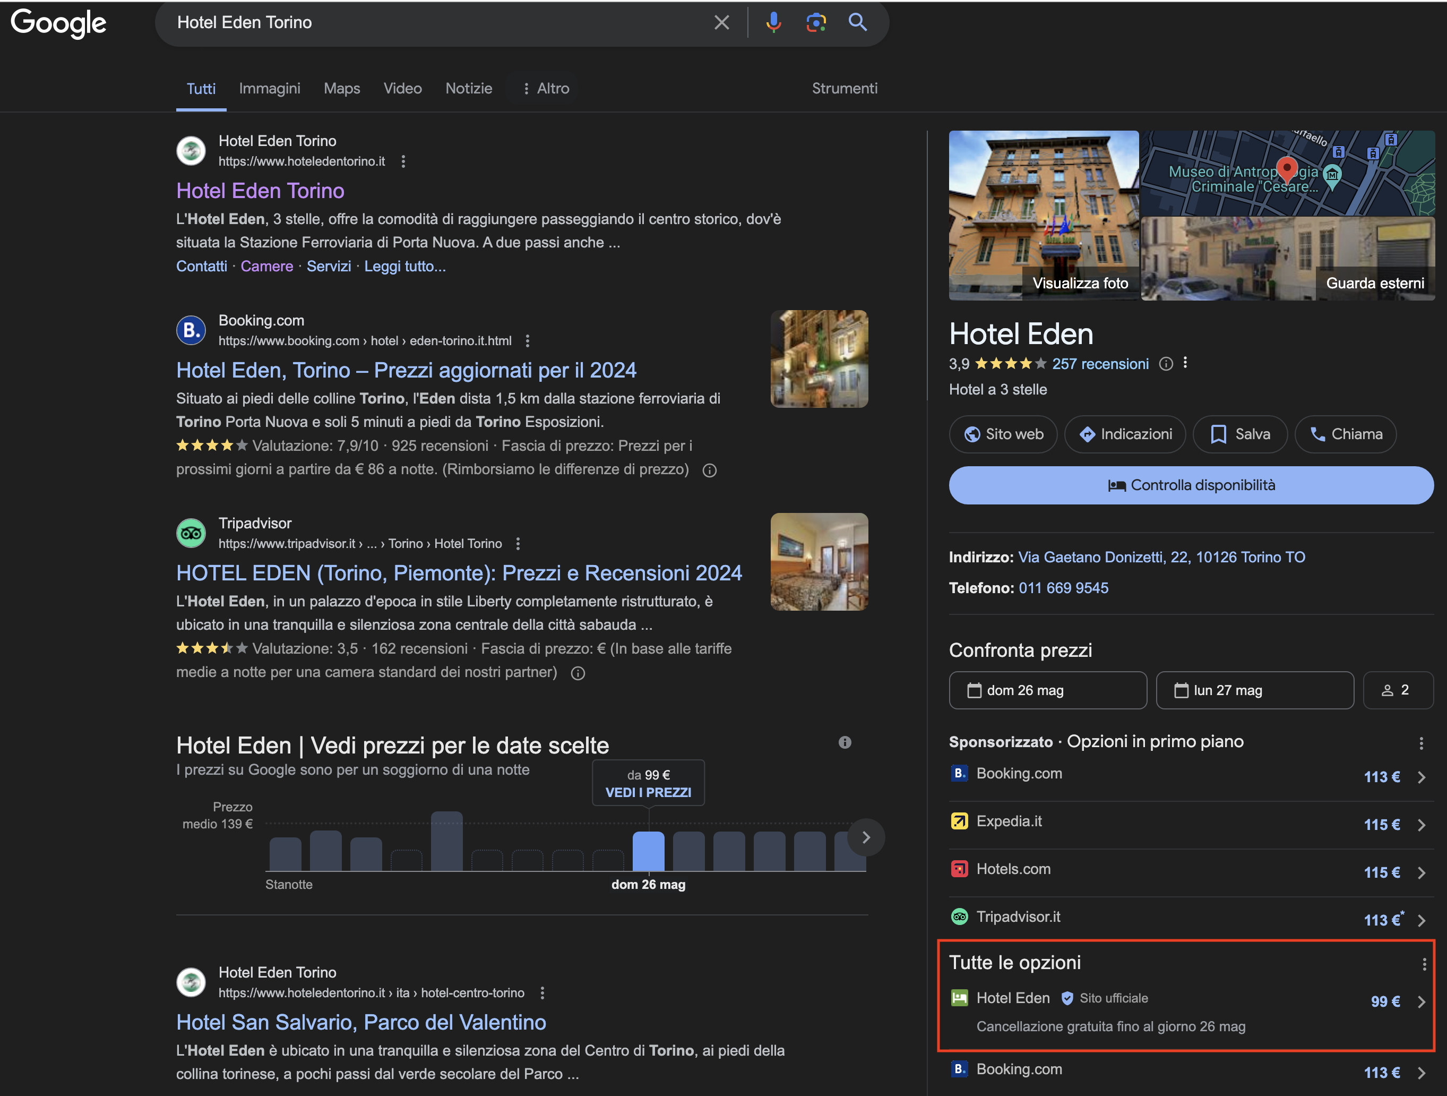
Task: Click the Salva bookmark button
Action: coord(1241,434)
